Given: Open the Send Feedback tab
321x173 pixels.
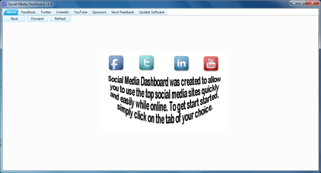Looking at the screenshot, I should tap(123, 12).
